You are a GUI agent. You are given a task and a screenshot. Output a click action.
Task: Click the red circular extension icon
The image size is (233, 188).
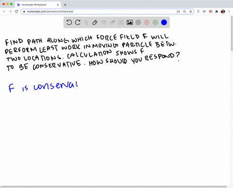(211, 12)
